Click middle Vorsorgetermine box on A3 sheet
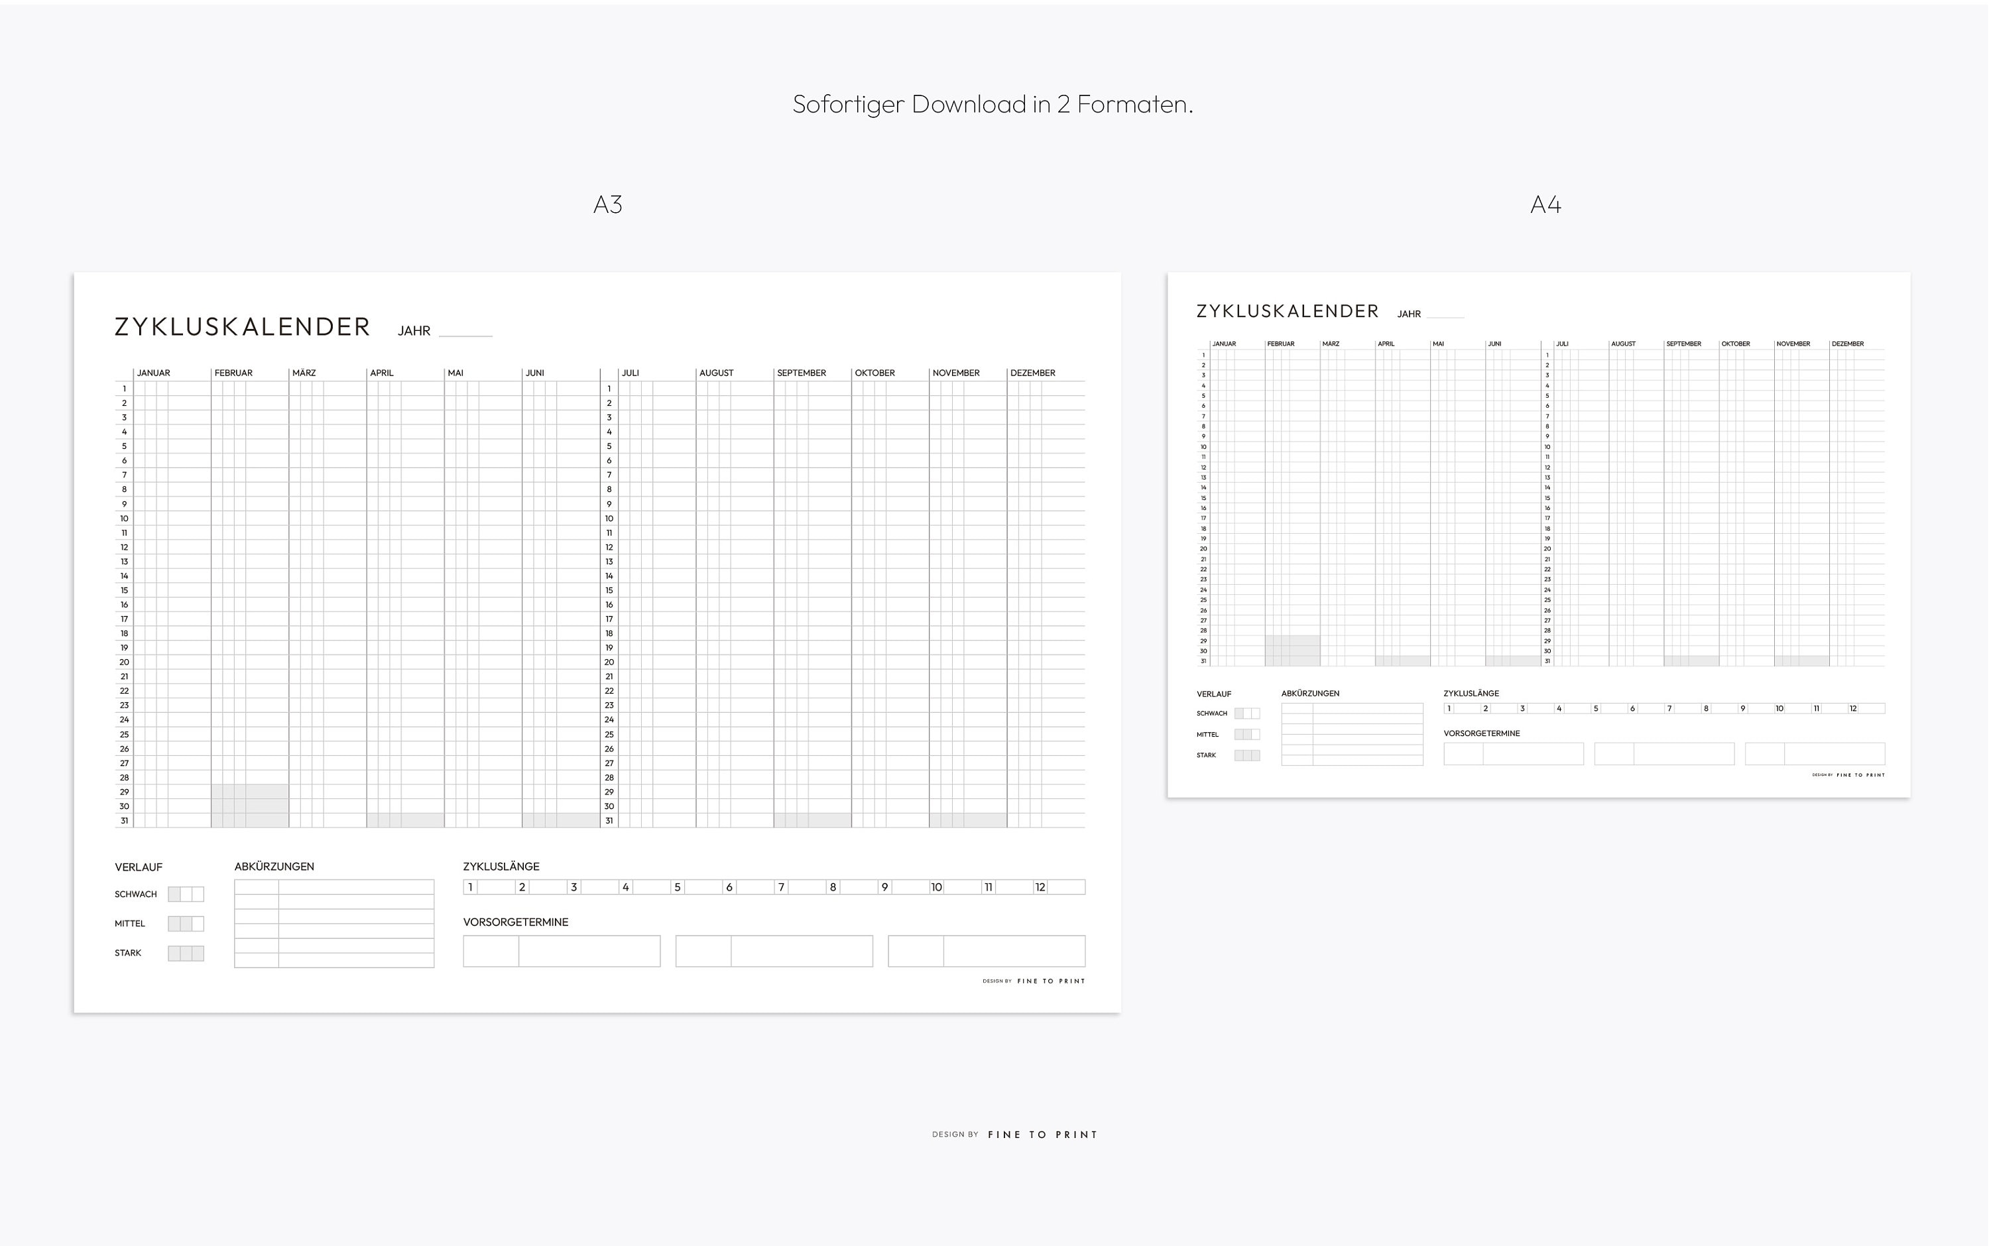Viewport: 1989px width, 1246px height. coord(774,951)
